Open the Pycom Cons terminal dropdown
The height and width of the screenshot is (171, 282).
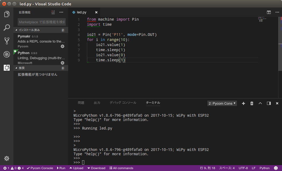[x=222, y=103]
